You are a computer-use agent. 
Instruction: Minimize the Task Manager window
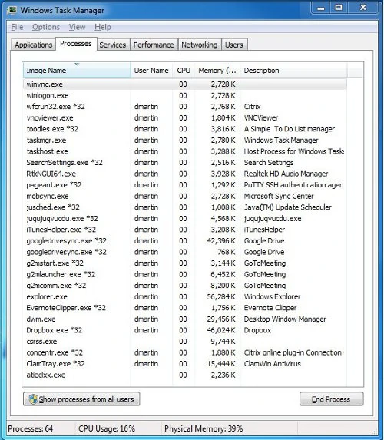tap(321, 8)
